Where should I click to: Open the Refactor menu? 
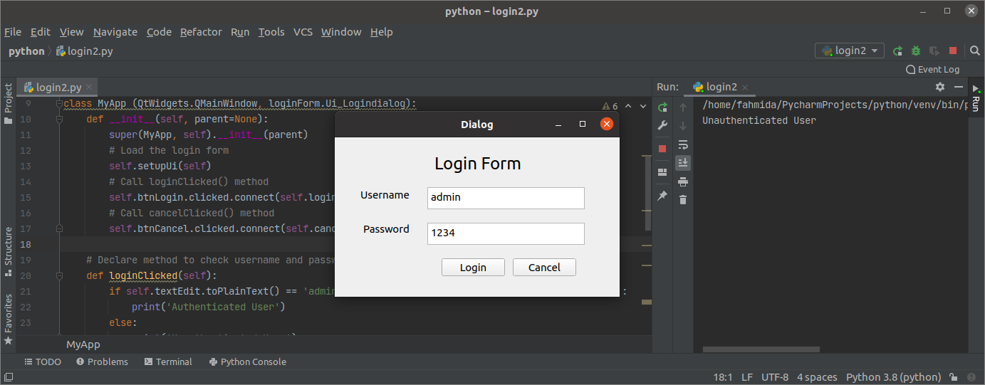point(201,32)
